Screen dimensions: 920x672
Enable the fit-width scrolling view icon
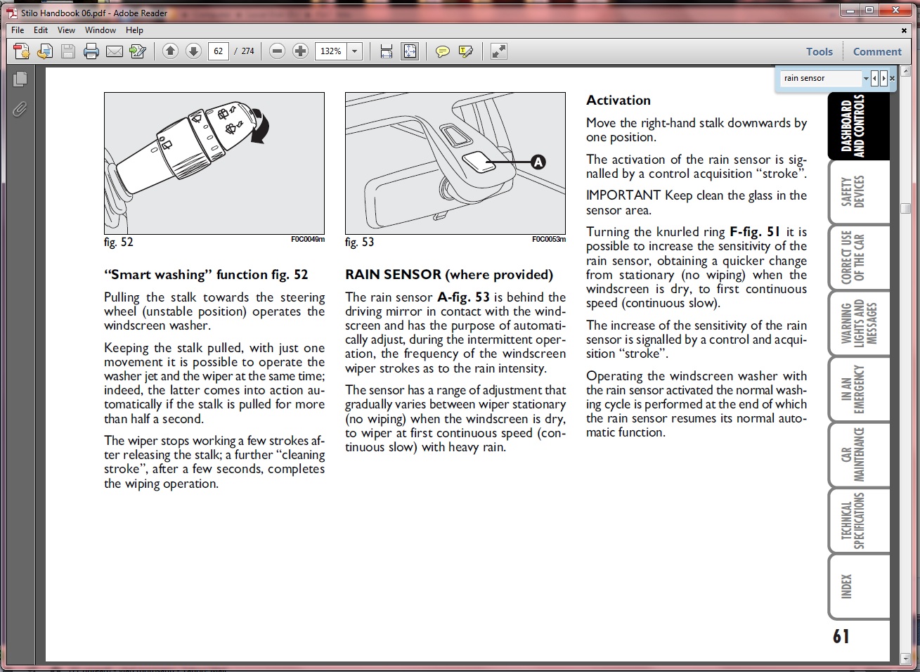click(x=386, y=51)
